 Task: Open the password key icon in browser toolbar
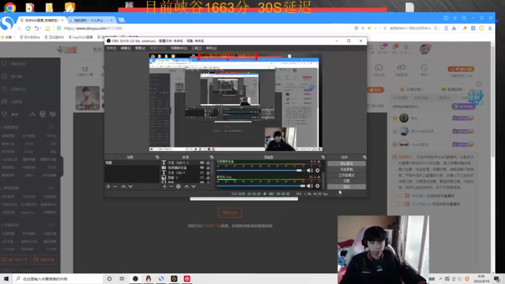465,28
